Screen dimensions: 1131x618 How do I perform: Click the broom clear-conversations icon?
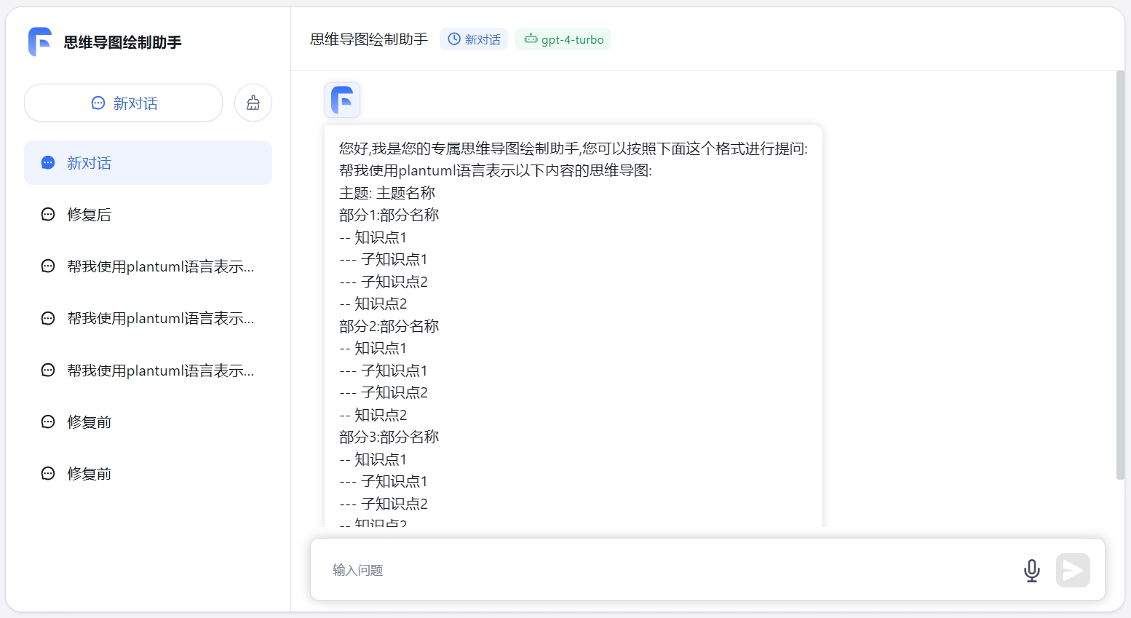(253, 103)
